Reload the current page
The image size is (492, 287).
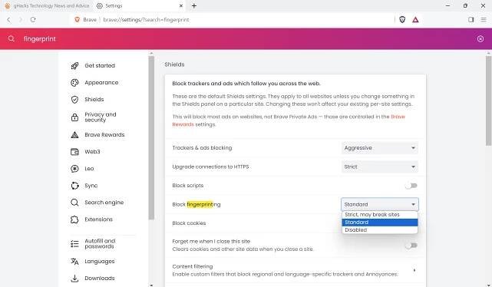pos(33,20)
